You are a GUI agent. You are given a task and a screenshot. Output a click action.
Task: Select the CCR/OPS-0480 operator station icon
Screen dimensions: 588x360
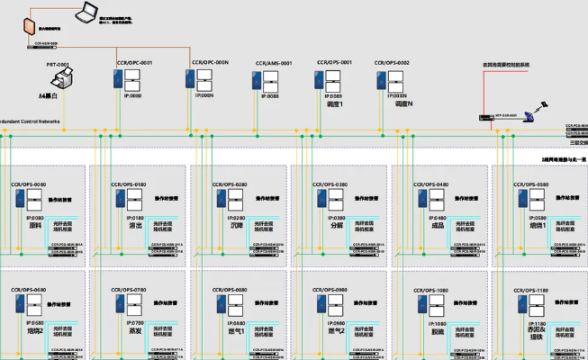pos(431,200)
